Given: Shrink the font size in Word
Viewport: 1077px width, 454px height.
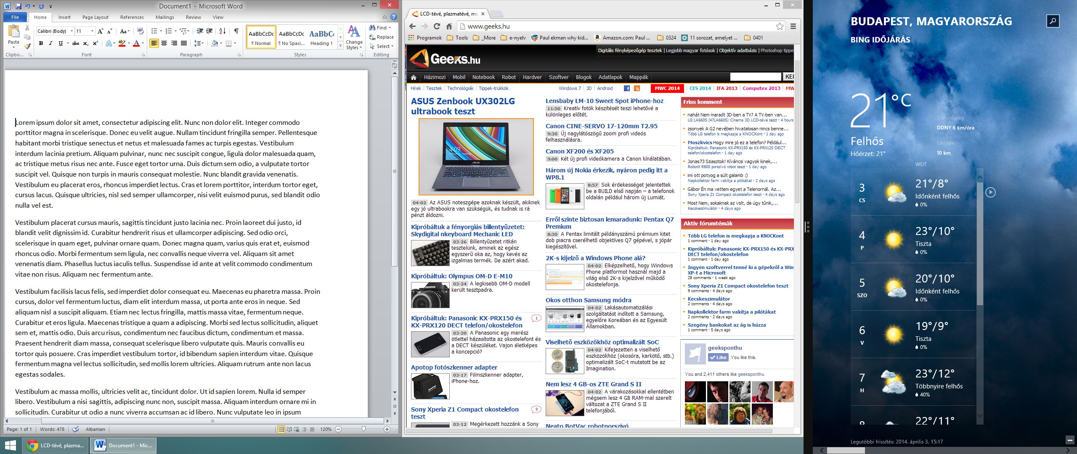Looking at the screenshot, I should 109,31.
